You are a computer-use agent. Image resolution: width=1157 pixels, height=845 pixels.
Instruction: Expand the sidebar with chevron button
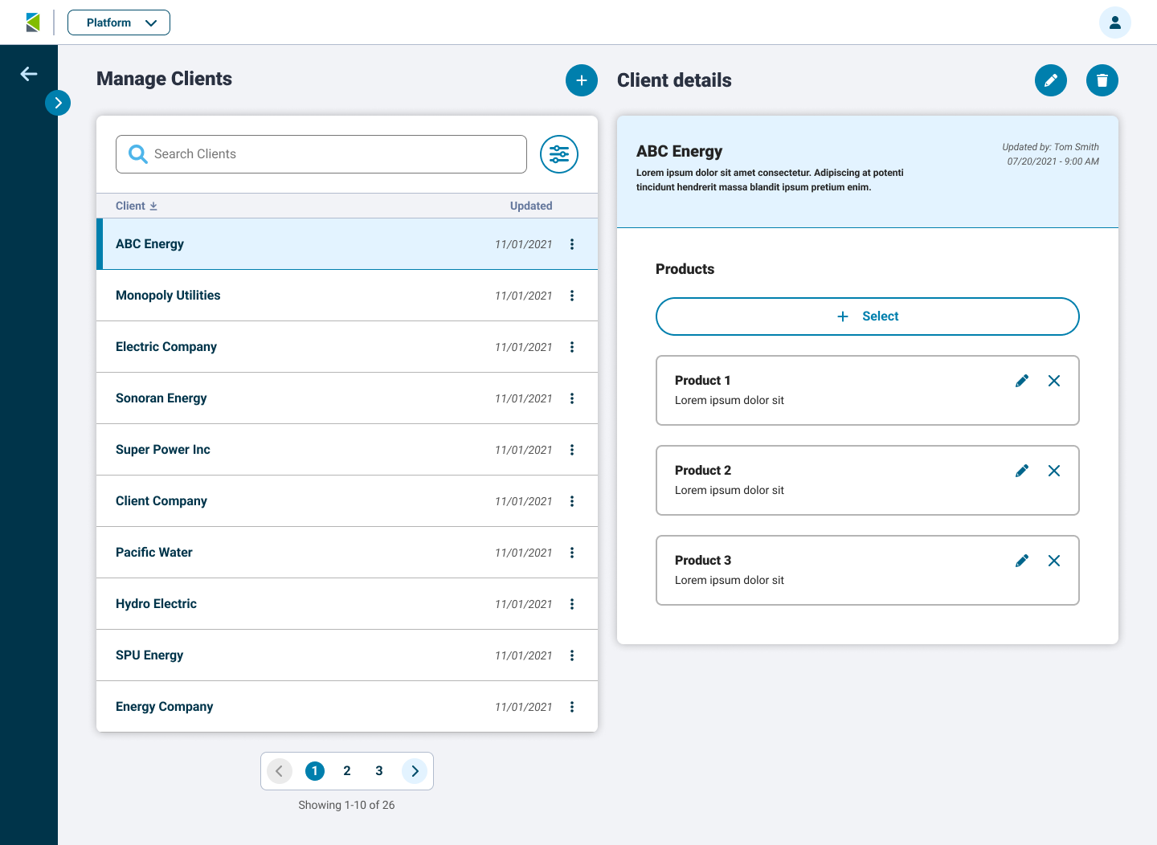pos(58,103)
